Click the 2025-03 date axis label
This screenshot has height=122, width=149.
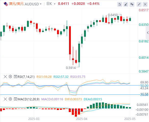click(34, 119)
